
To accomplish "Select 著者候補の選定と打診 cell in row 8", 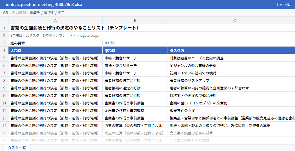I will pyautogui.click(x=135, y=80).
